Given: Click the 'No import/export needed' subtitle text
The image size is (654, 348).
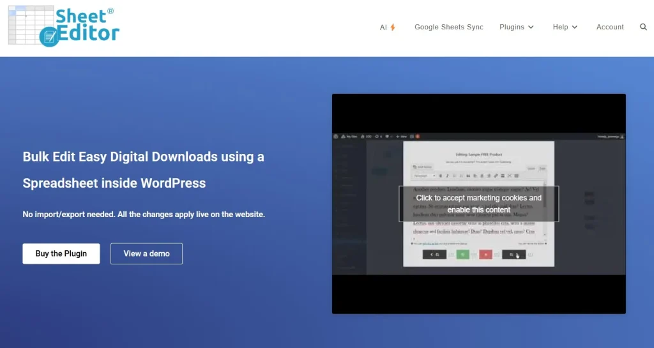Looking at the screenshot, I should [144, 214].
